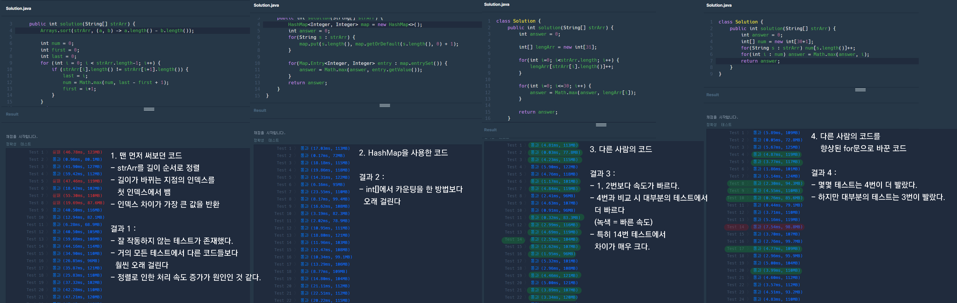
Task: Click the Result header under the Arrays.sort editor
Action: [x=12, y=114]
